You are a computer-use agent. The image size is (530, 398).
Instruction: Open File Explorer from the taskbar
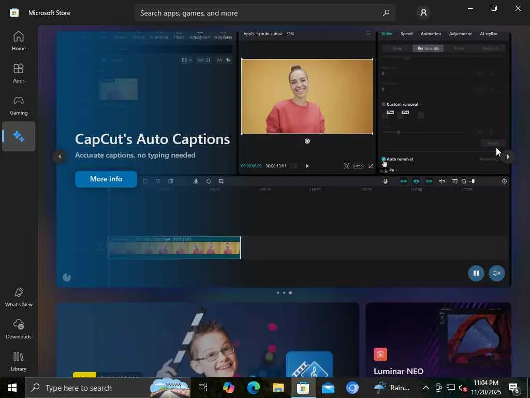(x=278, y=388)
